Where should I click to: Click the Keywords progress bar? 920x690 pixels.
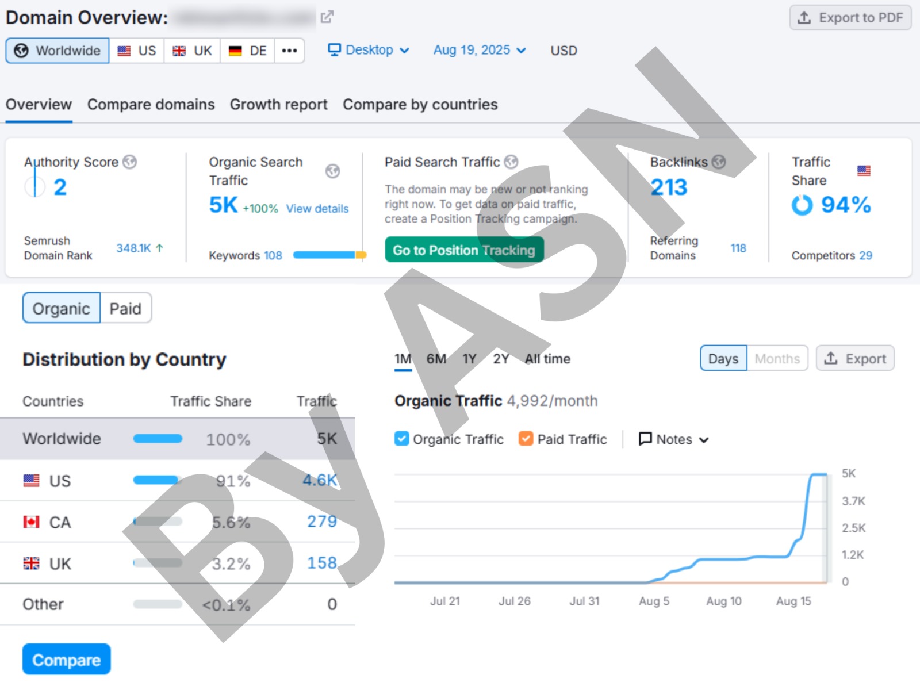[x=329, y=255]
